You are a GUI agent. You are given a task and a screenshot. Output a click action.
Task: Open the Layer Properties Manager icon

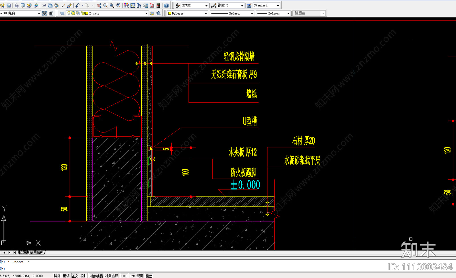pyautogui.click(x=62, y=13)
